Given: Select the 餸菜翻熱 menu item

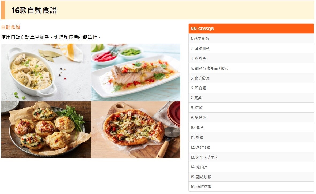Looking at the screenshot, I should 251,39.
